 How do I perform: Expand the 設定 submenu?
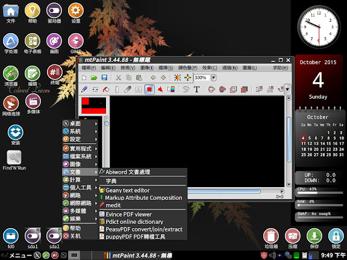80,139
